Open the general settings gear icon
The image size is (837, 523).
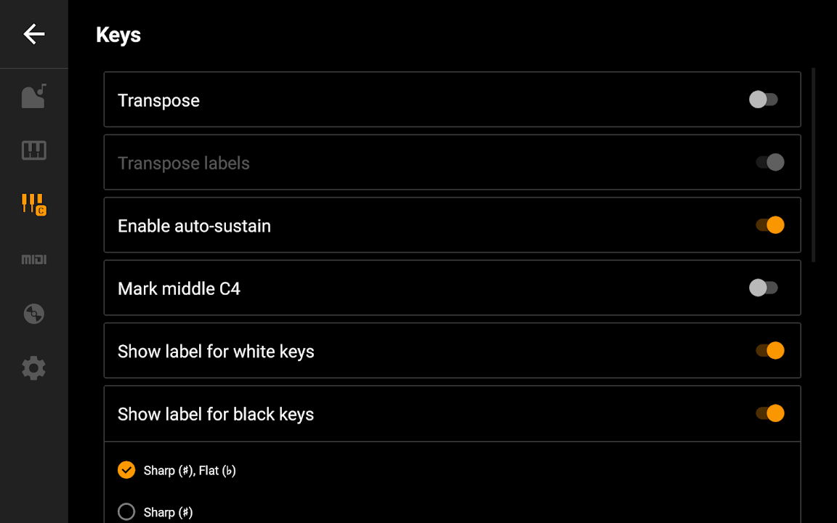point(34,368)
